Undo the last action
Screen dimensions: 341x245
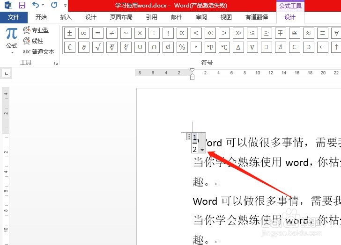click(x=36, y=5)
